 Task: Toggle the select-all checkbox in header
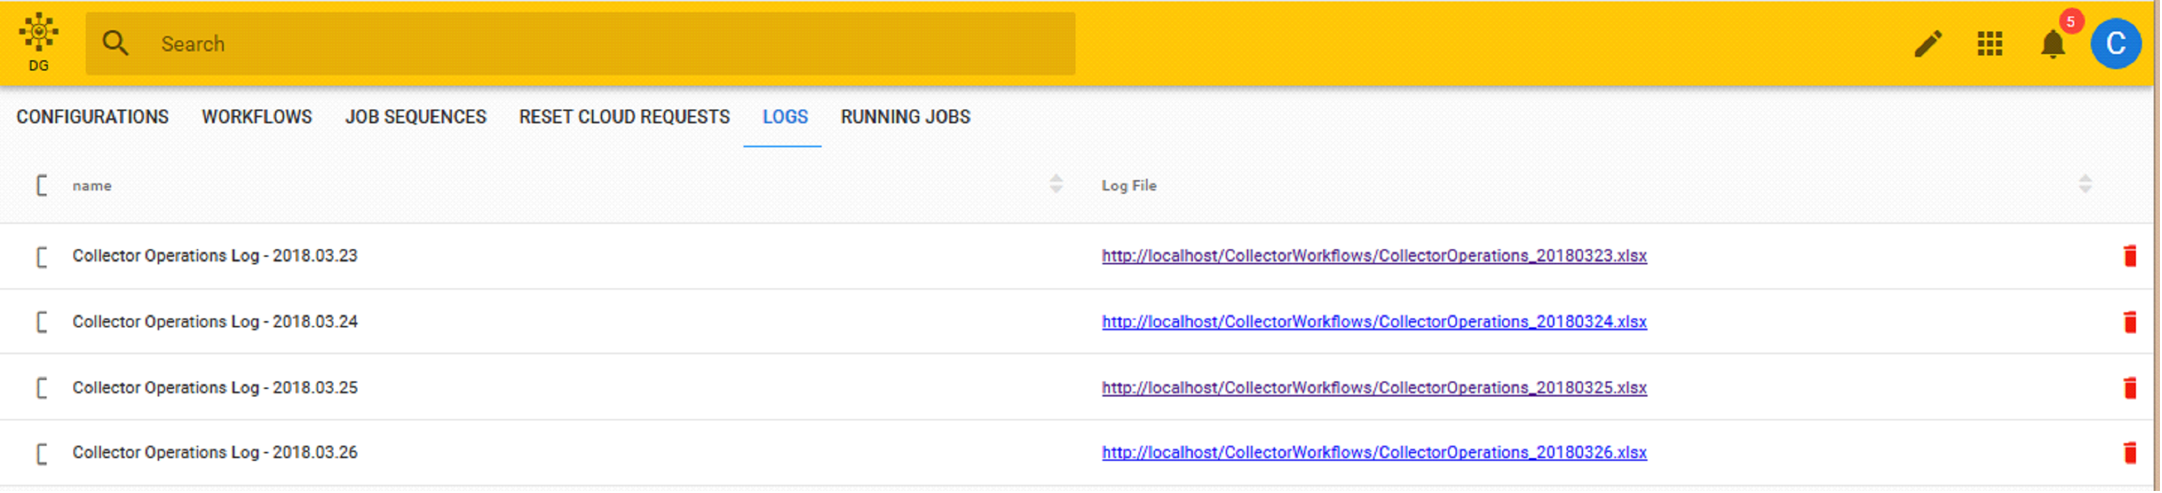point(42,186)
